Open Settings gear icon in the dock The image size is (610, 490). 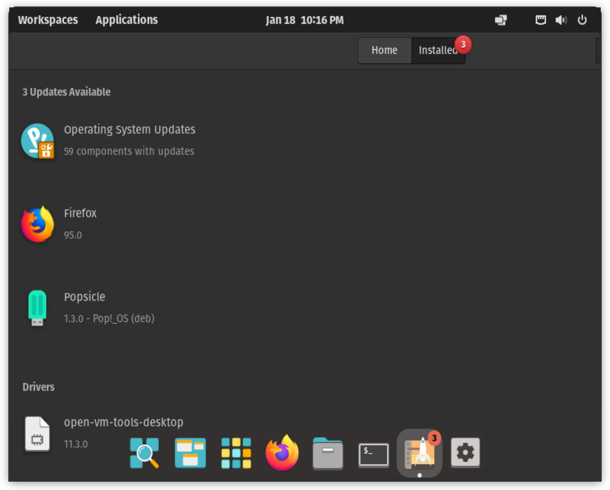coord(465,453)
